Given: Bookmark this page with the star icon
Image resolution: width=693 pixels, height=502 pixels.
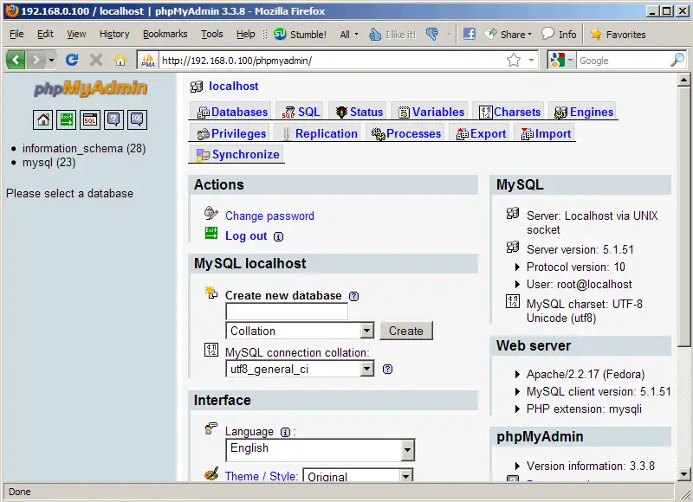Looking at the screenshot, I should coord(514,60).
